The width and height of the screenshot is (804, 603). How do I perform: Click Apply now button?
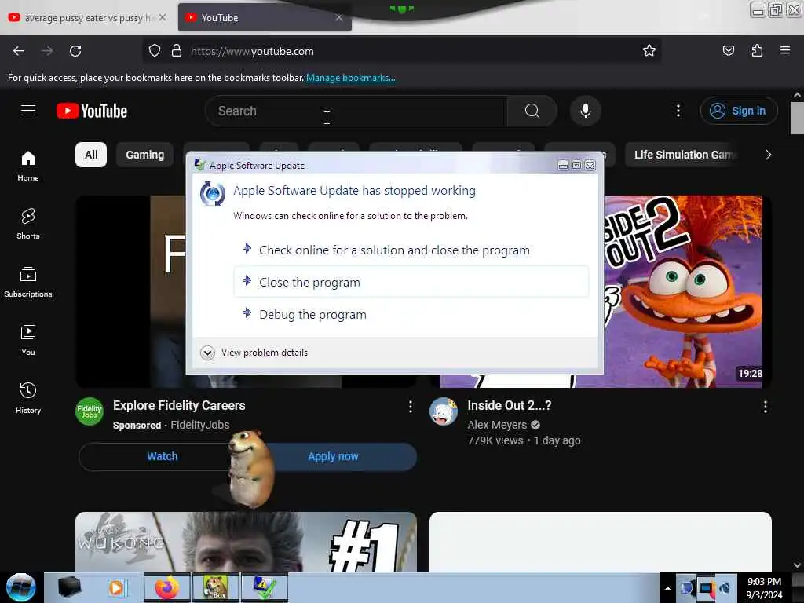tap(333, 456)
